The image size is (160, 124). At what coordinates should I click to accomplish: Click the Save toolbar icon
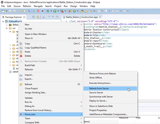pyautogui.click(x=10, y=11)
